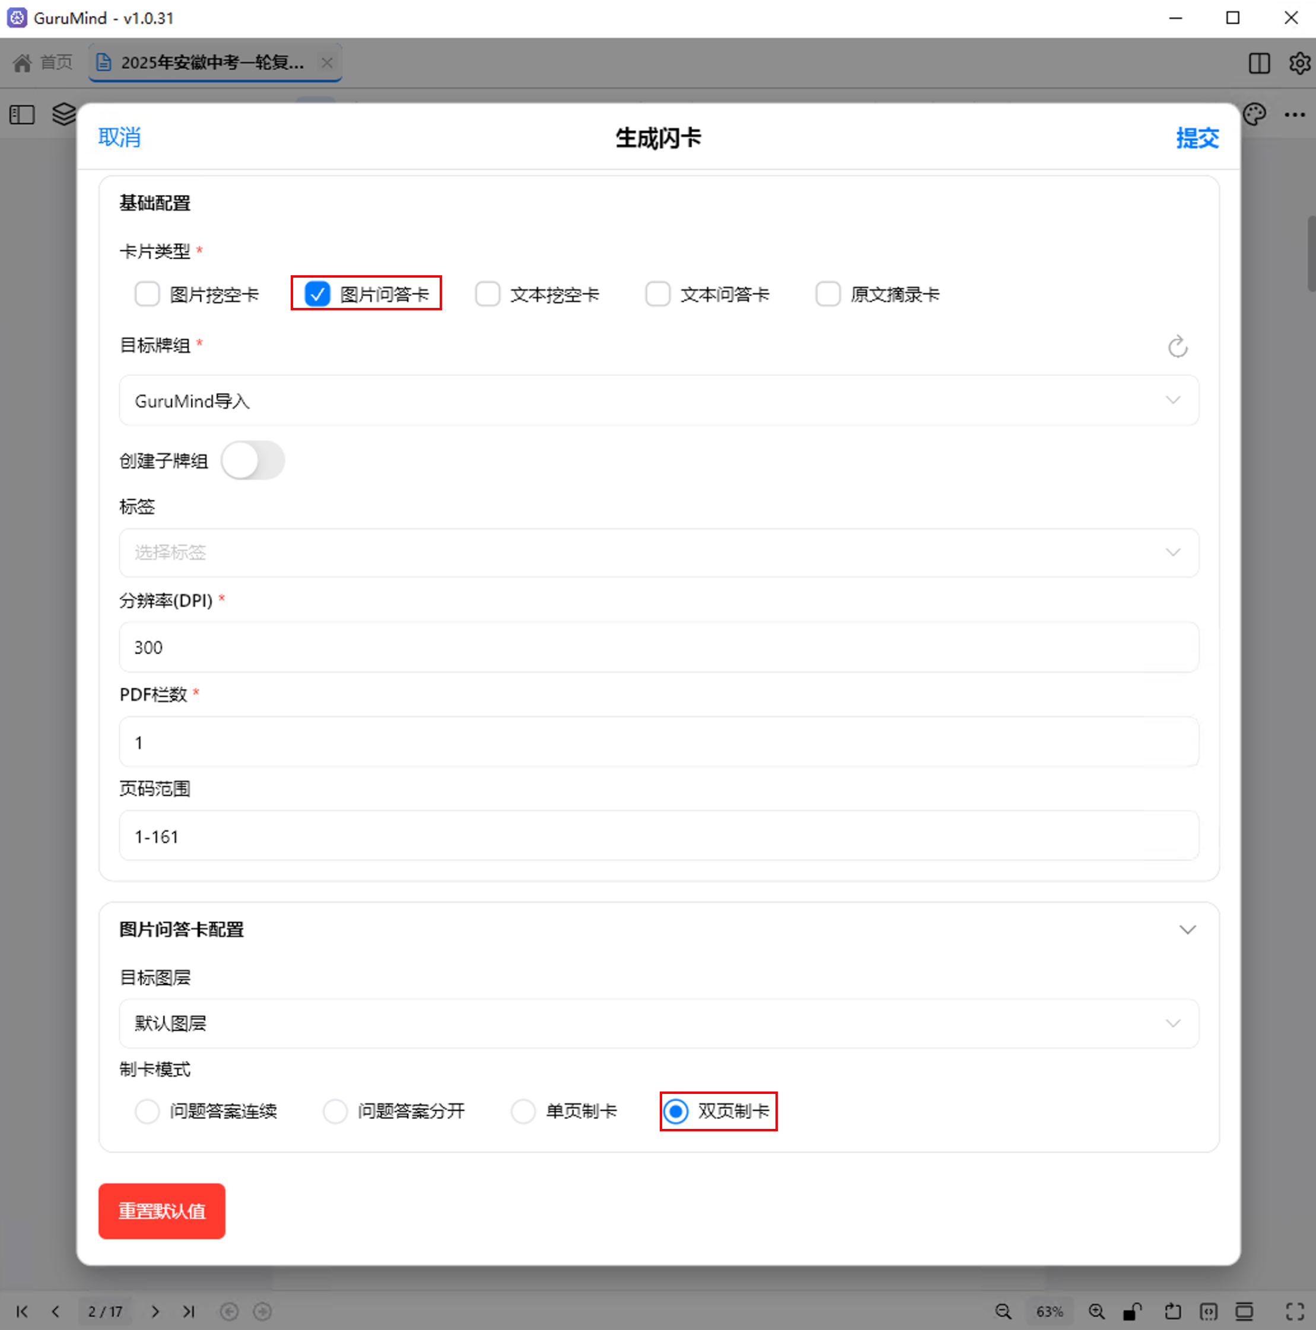
Task: Open the 选择标签 tag dropdown
Action: pos(659,552)
